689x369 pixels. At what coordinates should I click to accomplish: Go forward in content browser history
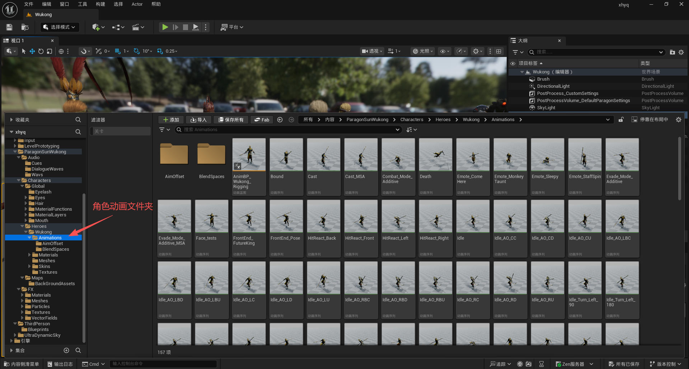291,120
